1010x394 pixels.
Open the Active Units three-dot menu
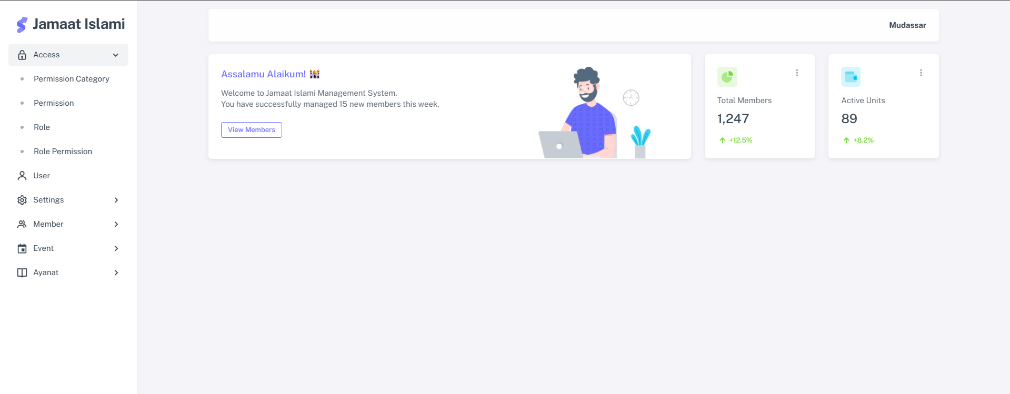pyautogui.click(x=921, y=73)
